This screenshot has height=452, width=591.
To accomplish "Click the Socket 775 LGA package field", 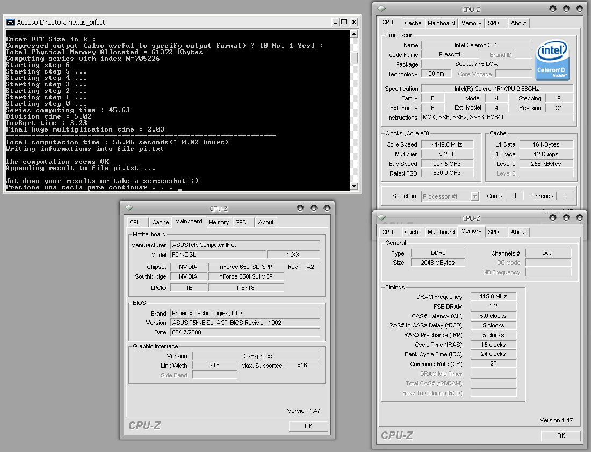I will [476, 64].
